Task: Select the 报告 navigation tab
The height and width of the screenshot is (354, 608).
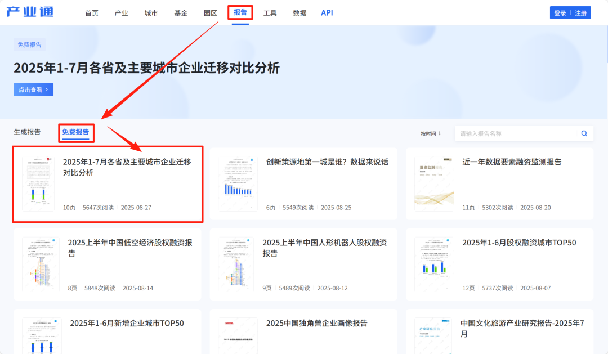Action: [x=240, y=12]
